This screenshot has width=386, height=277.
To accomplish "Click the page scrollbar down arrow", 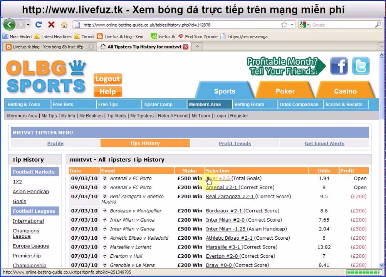I will pyautogui.click(x=381, y=265).
